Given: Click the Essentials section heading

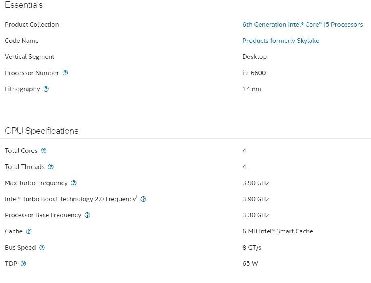Looking at the screenshot, I should tap(24, 5).
